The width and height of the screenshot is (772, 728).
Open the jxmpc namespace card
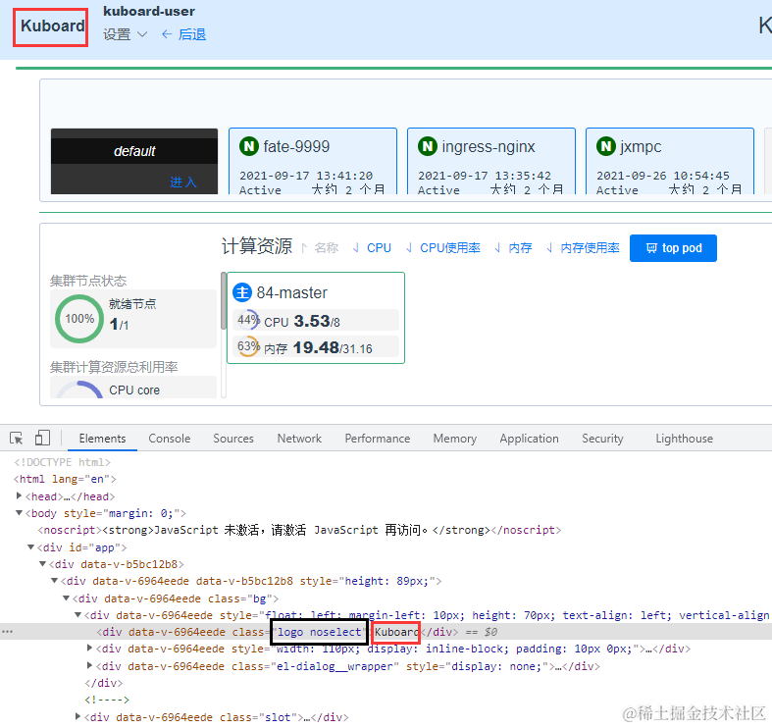[670, 161]
